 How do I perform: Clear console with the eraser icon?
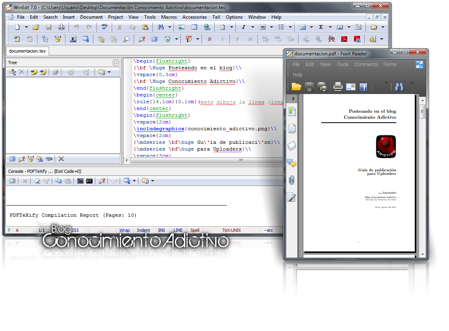[x=37, y=181]
